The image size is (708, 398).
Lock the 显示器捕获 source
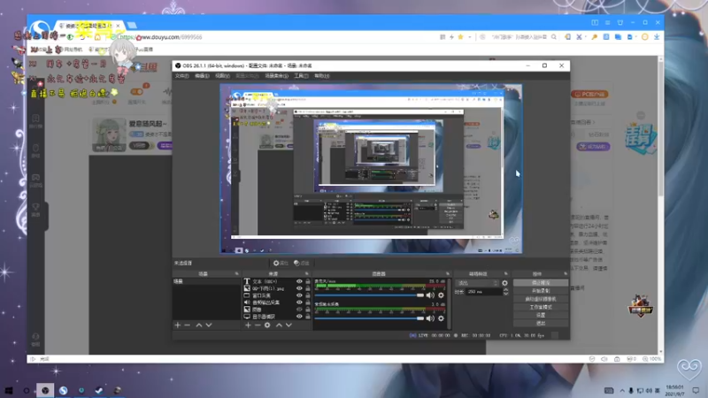(x=308, y=317)
